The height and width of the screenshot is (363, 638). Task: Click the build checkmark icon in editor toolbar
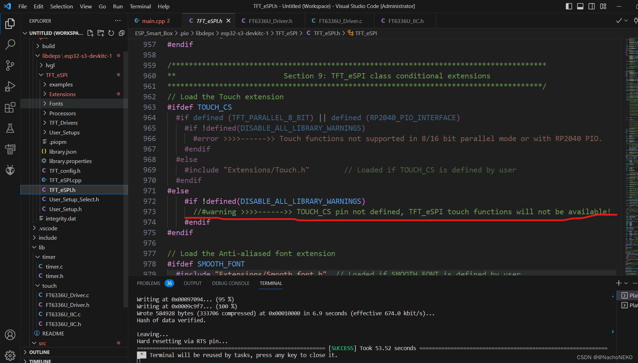(x=619, y=21)
